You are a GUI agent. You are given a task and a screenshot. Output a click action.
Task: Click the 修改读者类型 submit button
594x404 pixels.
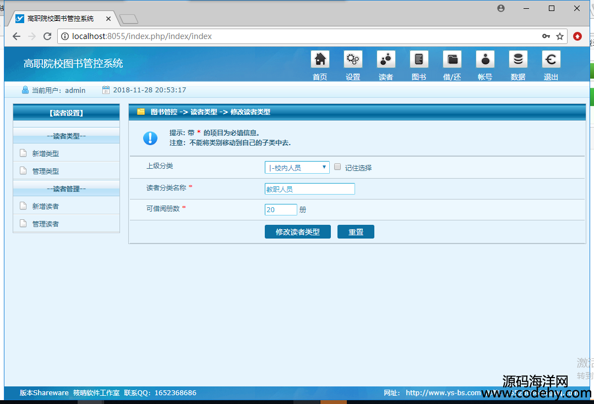coord(297,232)
